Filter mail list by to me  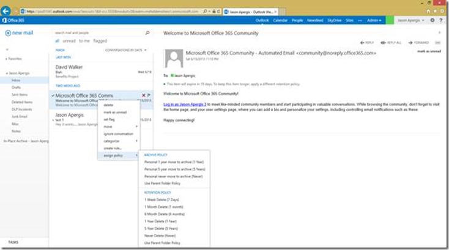click(x=84, y=41)
